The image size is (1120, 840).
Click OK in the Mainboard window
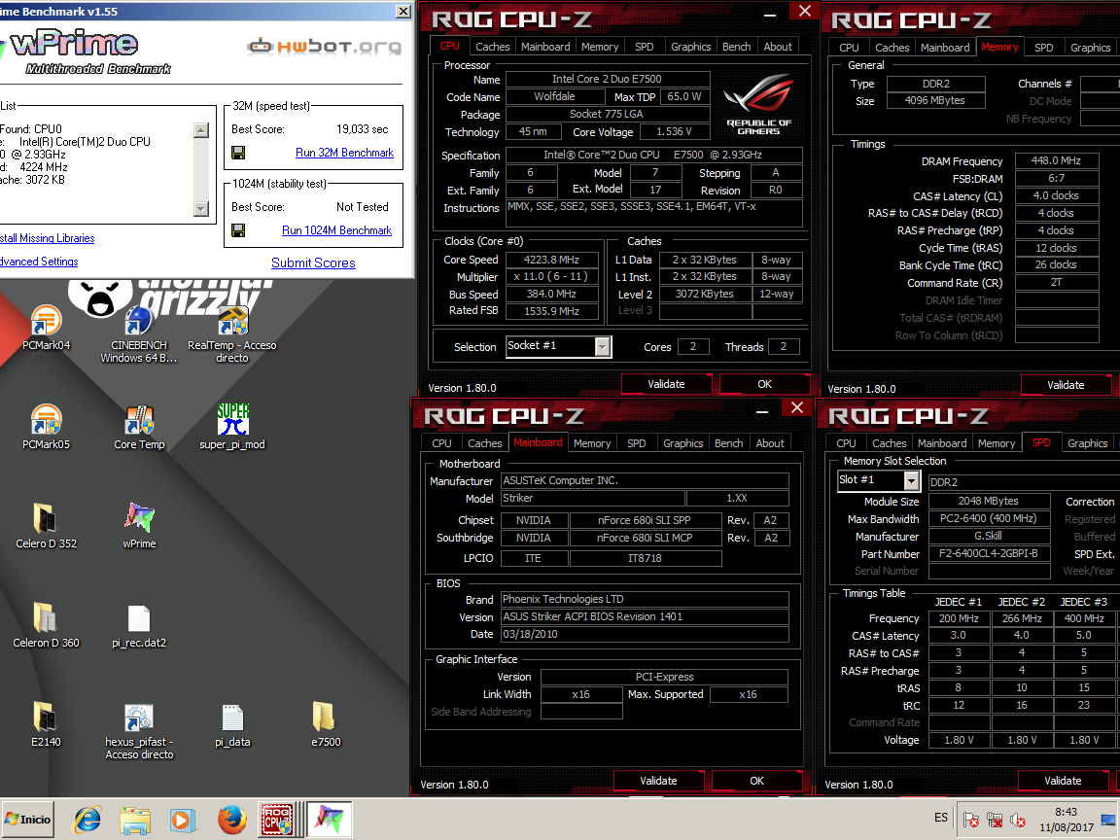pyautogui.click(x=756, y=781)
